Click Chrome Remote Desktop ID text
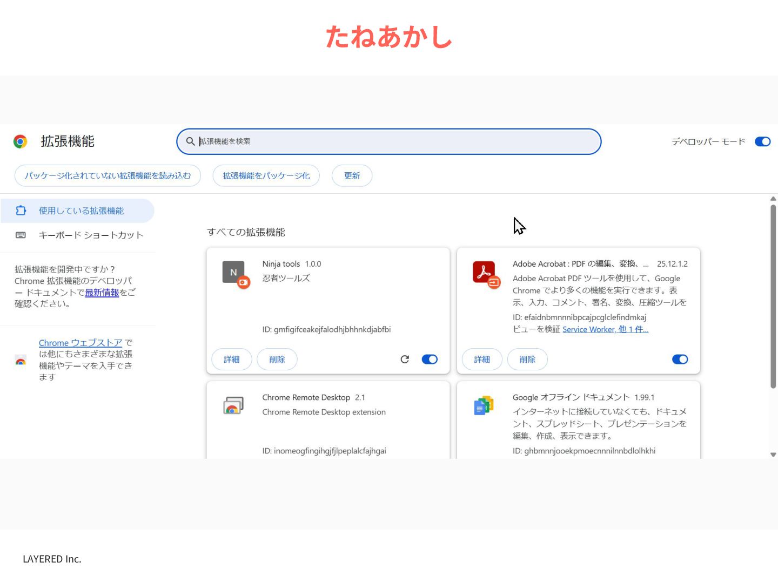This screenshot has width=778, height=583. point(324,451)
